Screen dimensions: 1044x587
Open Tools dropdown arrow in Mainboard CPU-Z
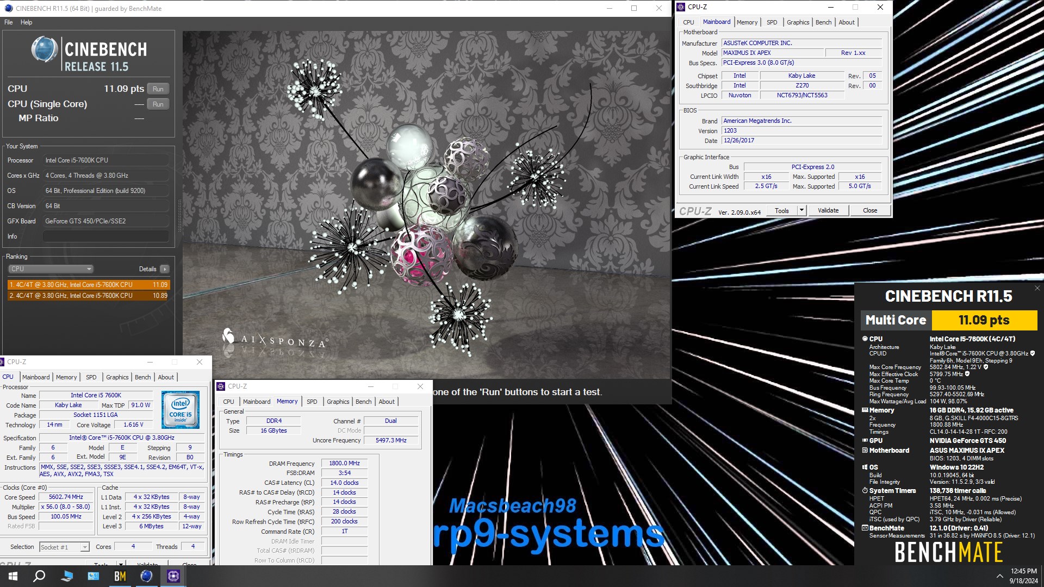pos(801,210)
